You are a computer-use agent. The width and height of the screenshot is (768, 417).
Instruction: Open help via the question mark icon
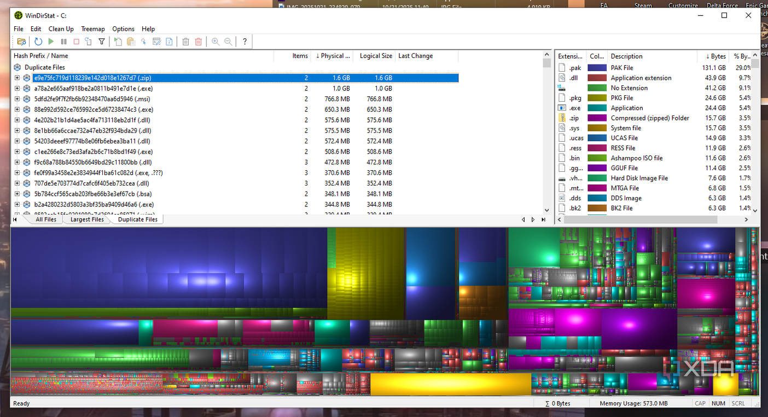click(x=245, y=42)
